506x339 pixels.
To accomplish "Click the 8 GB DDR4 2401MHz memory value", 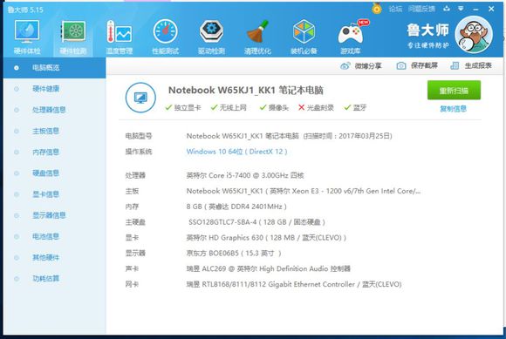I will (x=236, y=207).
